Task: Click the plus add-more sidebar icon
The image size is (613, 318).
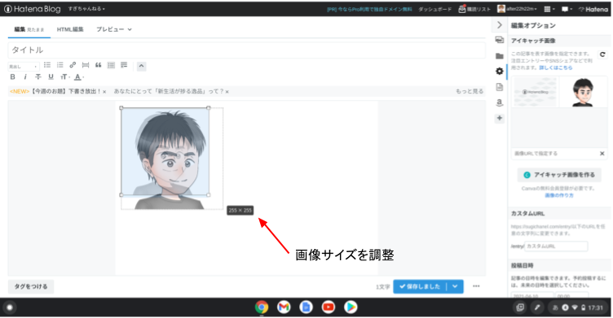Action: 500,118
